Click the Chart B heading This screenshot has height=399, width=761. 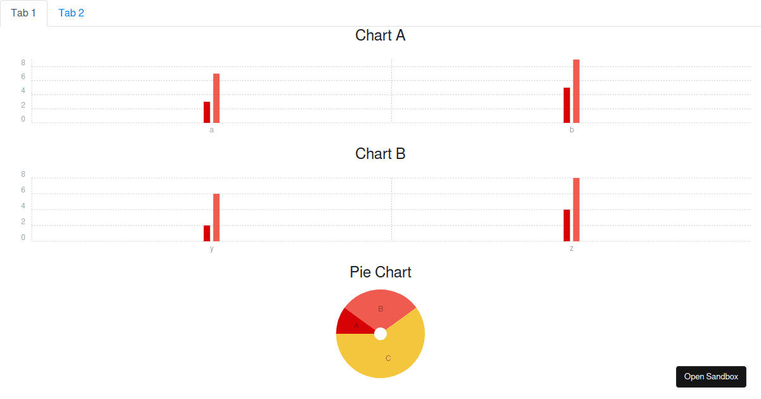(x=380, y=154)
